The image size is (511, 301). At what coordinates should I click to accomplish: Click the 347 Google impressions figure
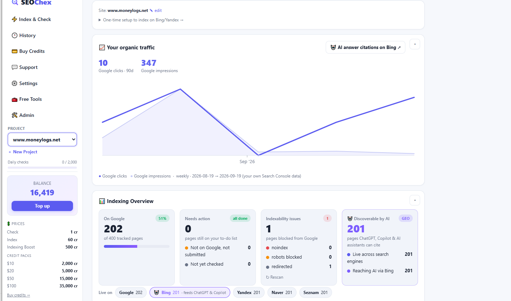coord(149,63)
